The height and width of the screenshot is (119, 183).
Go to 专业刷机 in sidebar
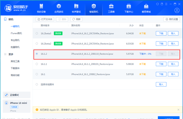[x=15, y=40]
